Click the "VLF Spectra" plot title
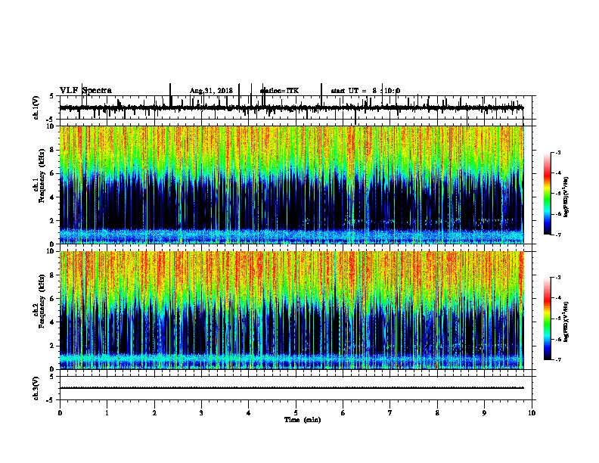Screen dimensions: 599x463 [x=85, y=91]
